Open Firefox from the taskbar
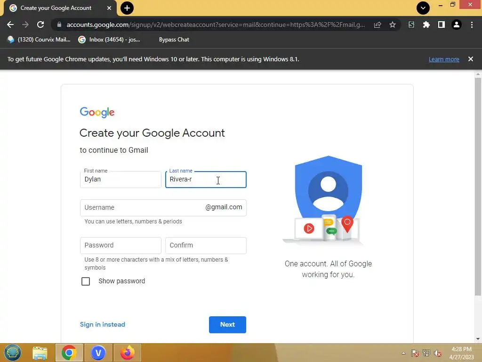 click(x=127, y=353)
